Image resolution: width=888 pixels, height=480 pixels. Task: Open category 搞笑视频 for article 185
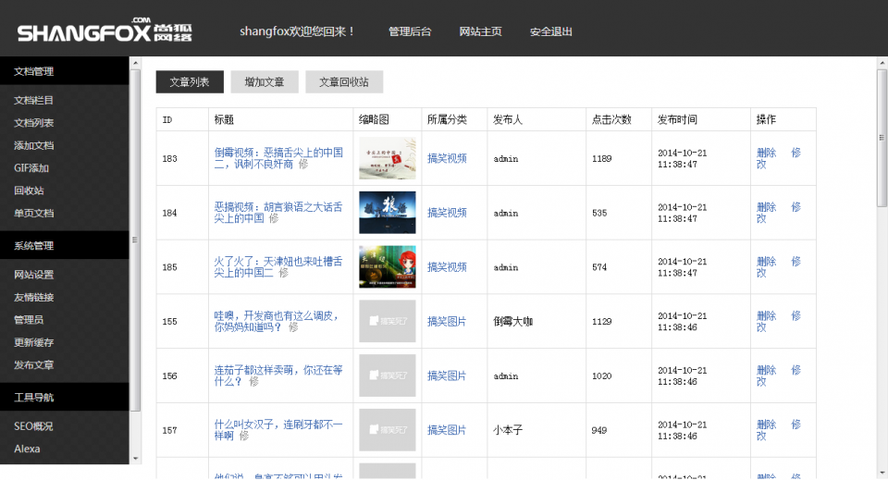pyautogui.click(x=447, y=267)
